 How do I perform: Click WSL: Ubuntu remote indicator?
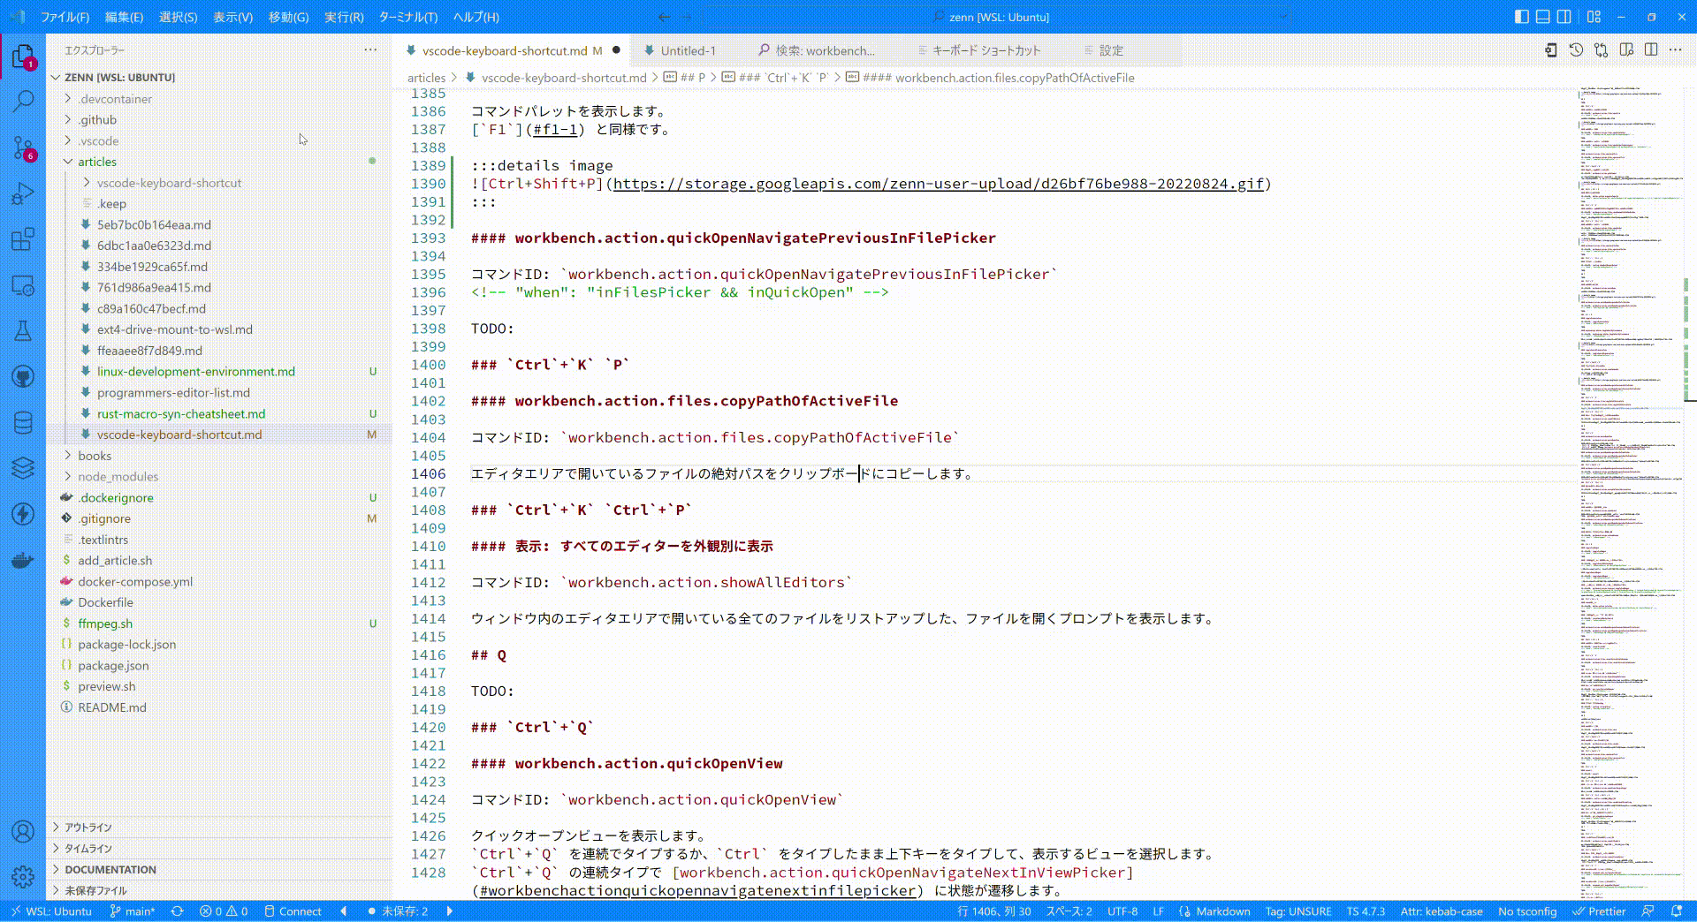[51, 911]
